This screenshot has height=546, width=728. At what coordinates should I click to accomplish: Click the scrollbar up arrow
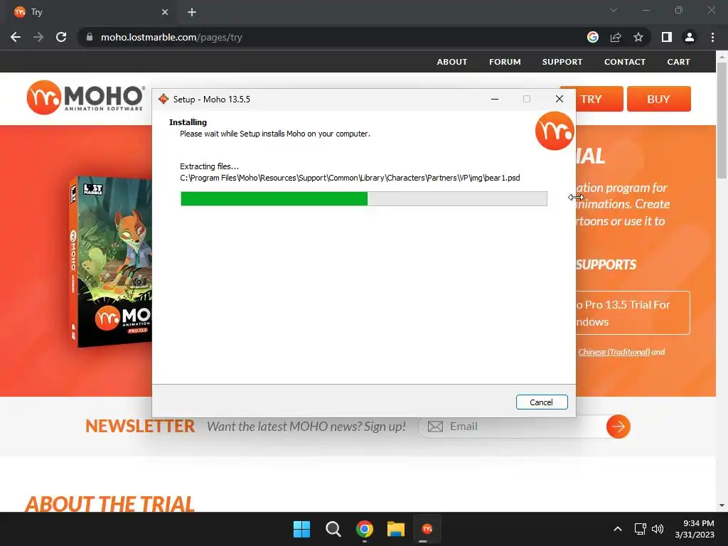tap(722, 57)
